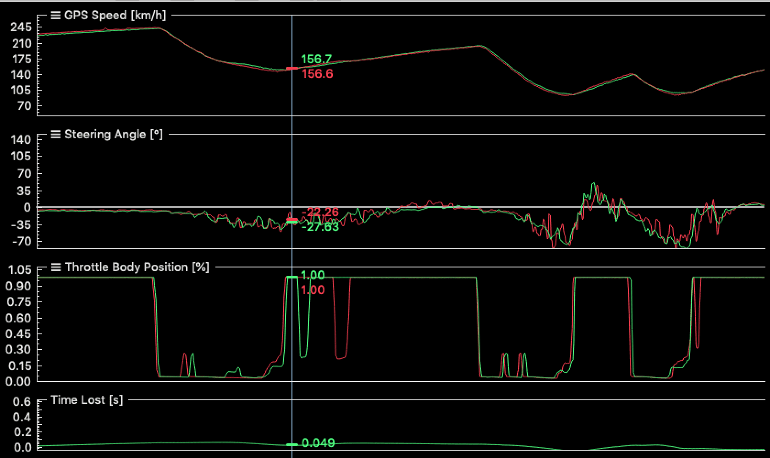
Task: Click the 245 label on speed axis
Action: click(x=21, y=27)
